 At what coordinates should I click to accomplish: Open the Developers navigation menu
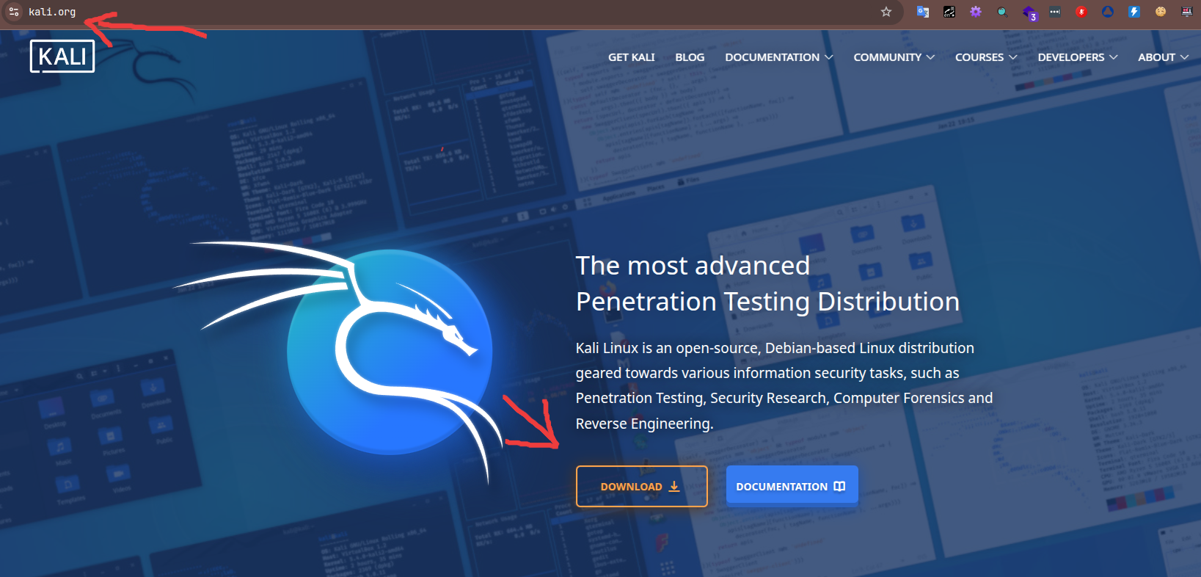(x=1078, y=57)
